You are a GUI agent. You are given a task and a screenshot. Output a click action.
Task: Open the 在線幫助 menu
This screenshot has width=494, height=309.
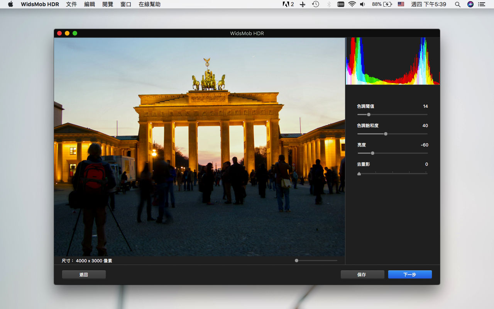[x=149, y=4]
